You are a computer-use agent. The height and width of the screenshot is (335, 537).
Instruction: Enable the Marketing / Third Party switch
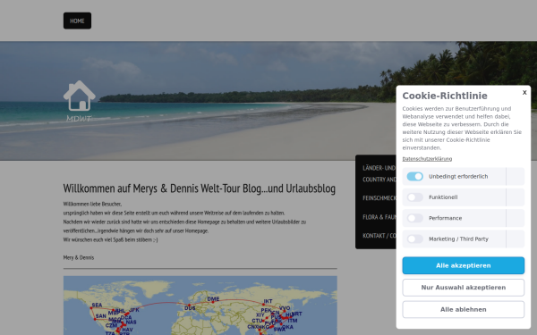point(414,239)
